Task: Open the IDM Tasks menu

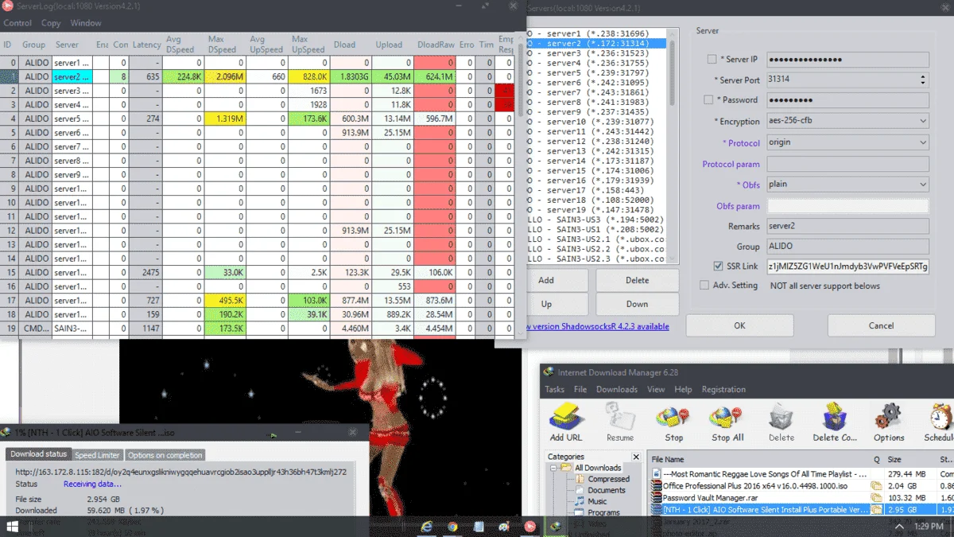Action: (x=554, y=390)
